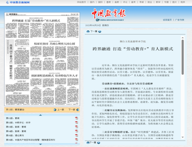192x147 pixels.
Task: Click date text 2023年06月29日 星期四
Action: click(x=97, y=25)
